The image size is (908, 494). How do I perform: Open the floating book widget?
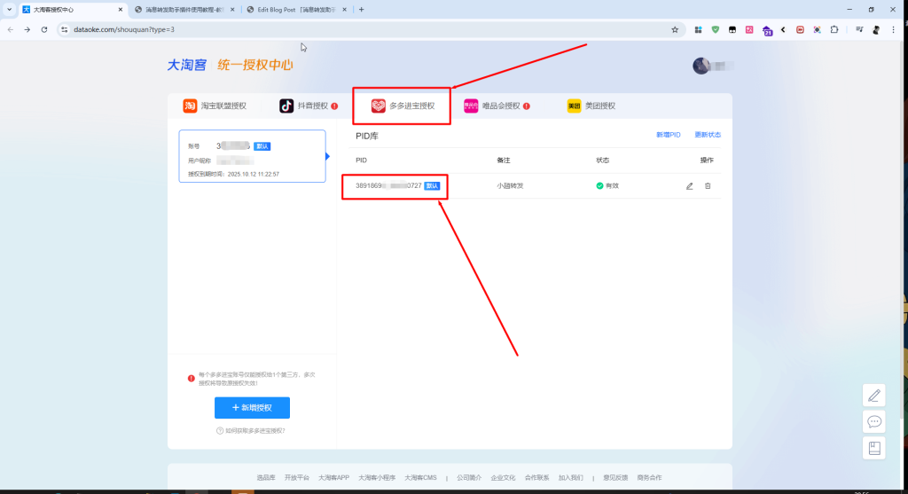point(873,448)
